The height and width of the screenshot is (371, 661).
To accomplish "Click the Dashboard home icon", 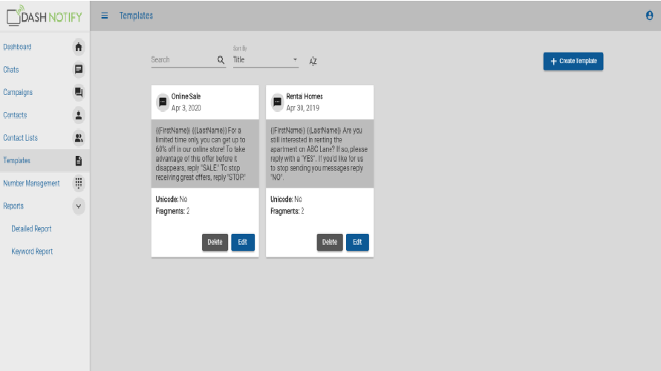I will [79, 47].
